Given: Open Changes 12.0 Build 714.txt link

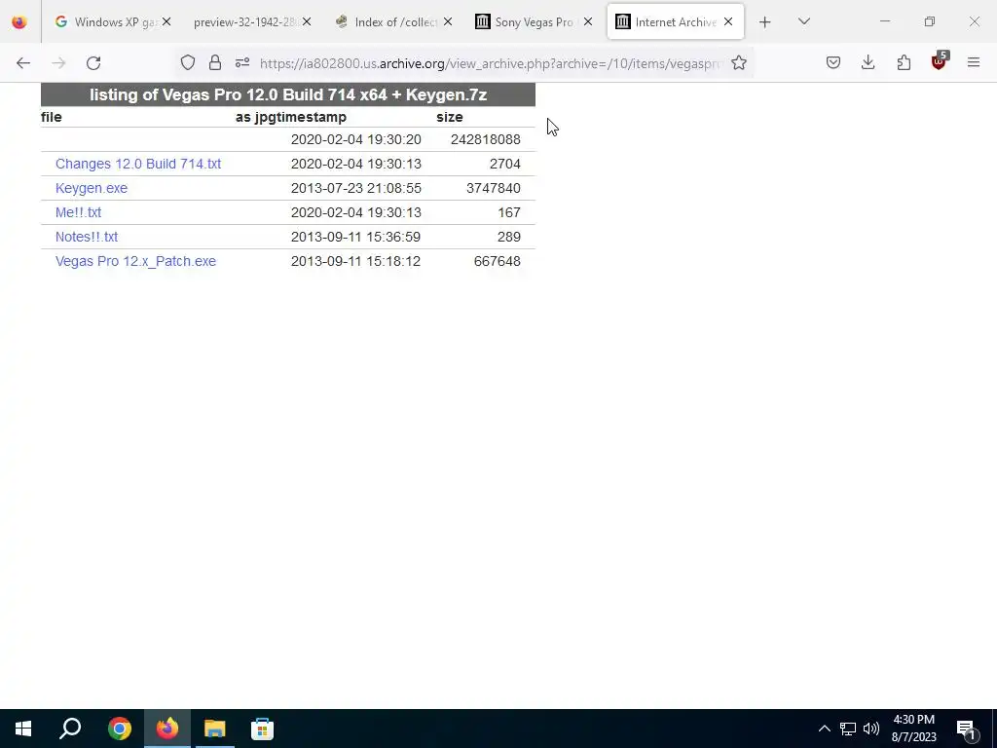Looking at the screenshot, I should pyautogui.click(x=138, y=164).
